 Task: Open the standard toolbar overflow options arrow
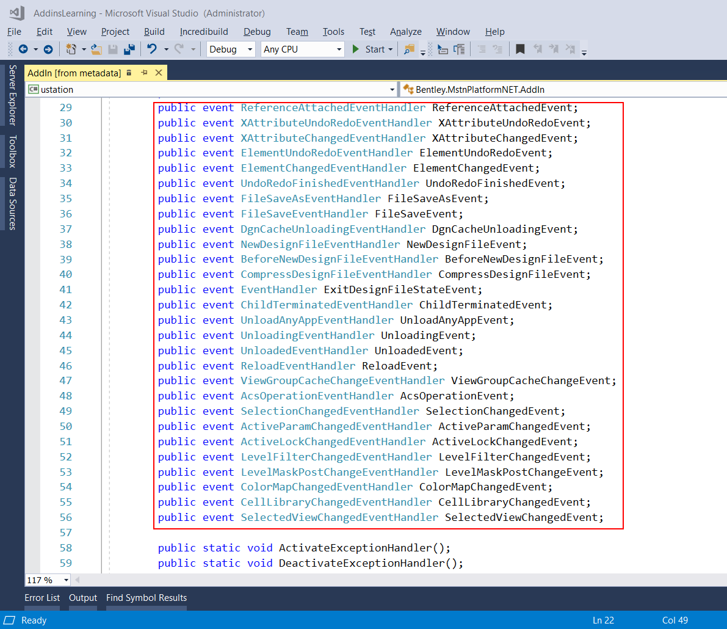click(x=423, y=53)
